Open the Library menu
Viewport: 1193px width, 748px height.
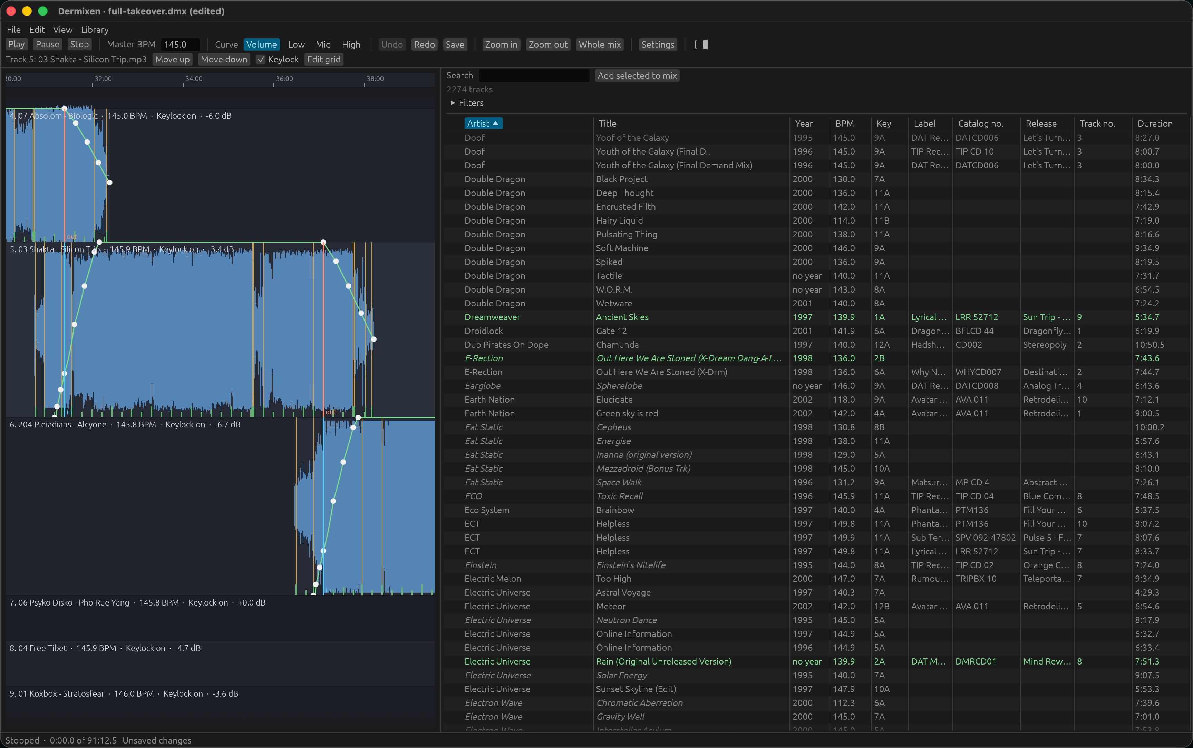tap(95, 30)
